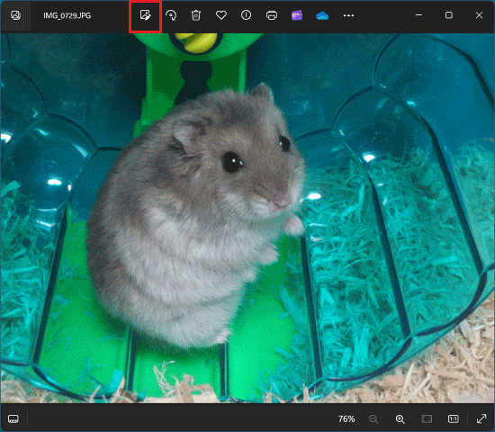The height and width of the screenshot is (432, 495).
Task: Click the IMG_0729.JPG file name
Action: [67, 15]
